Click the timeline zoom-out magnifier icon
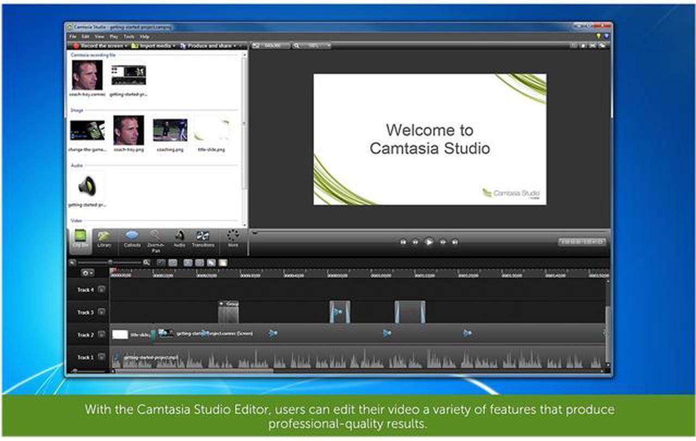Image resolution: width=696 pixels, height=441 pixels. (72, 263)
